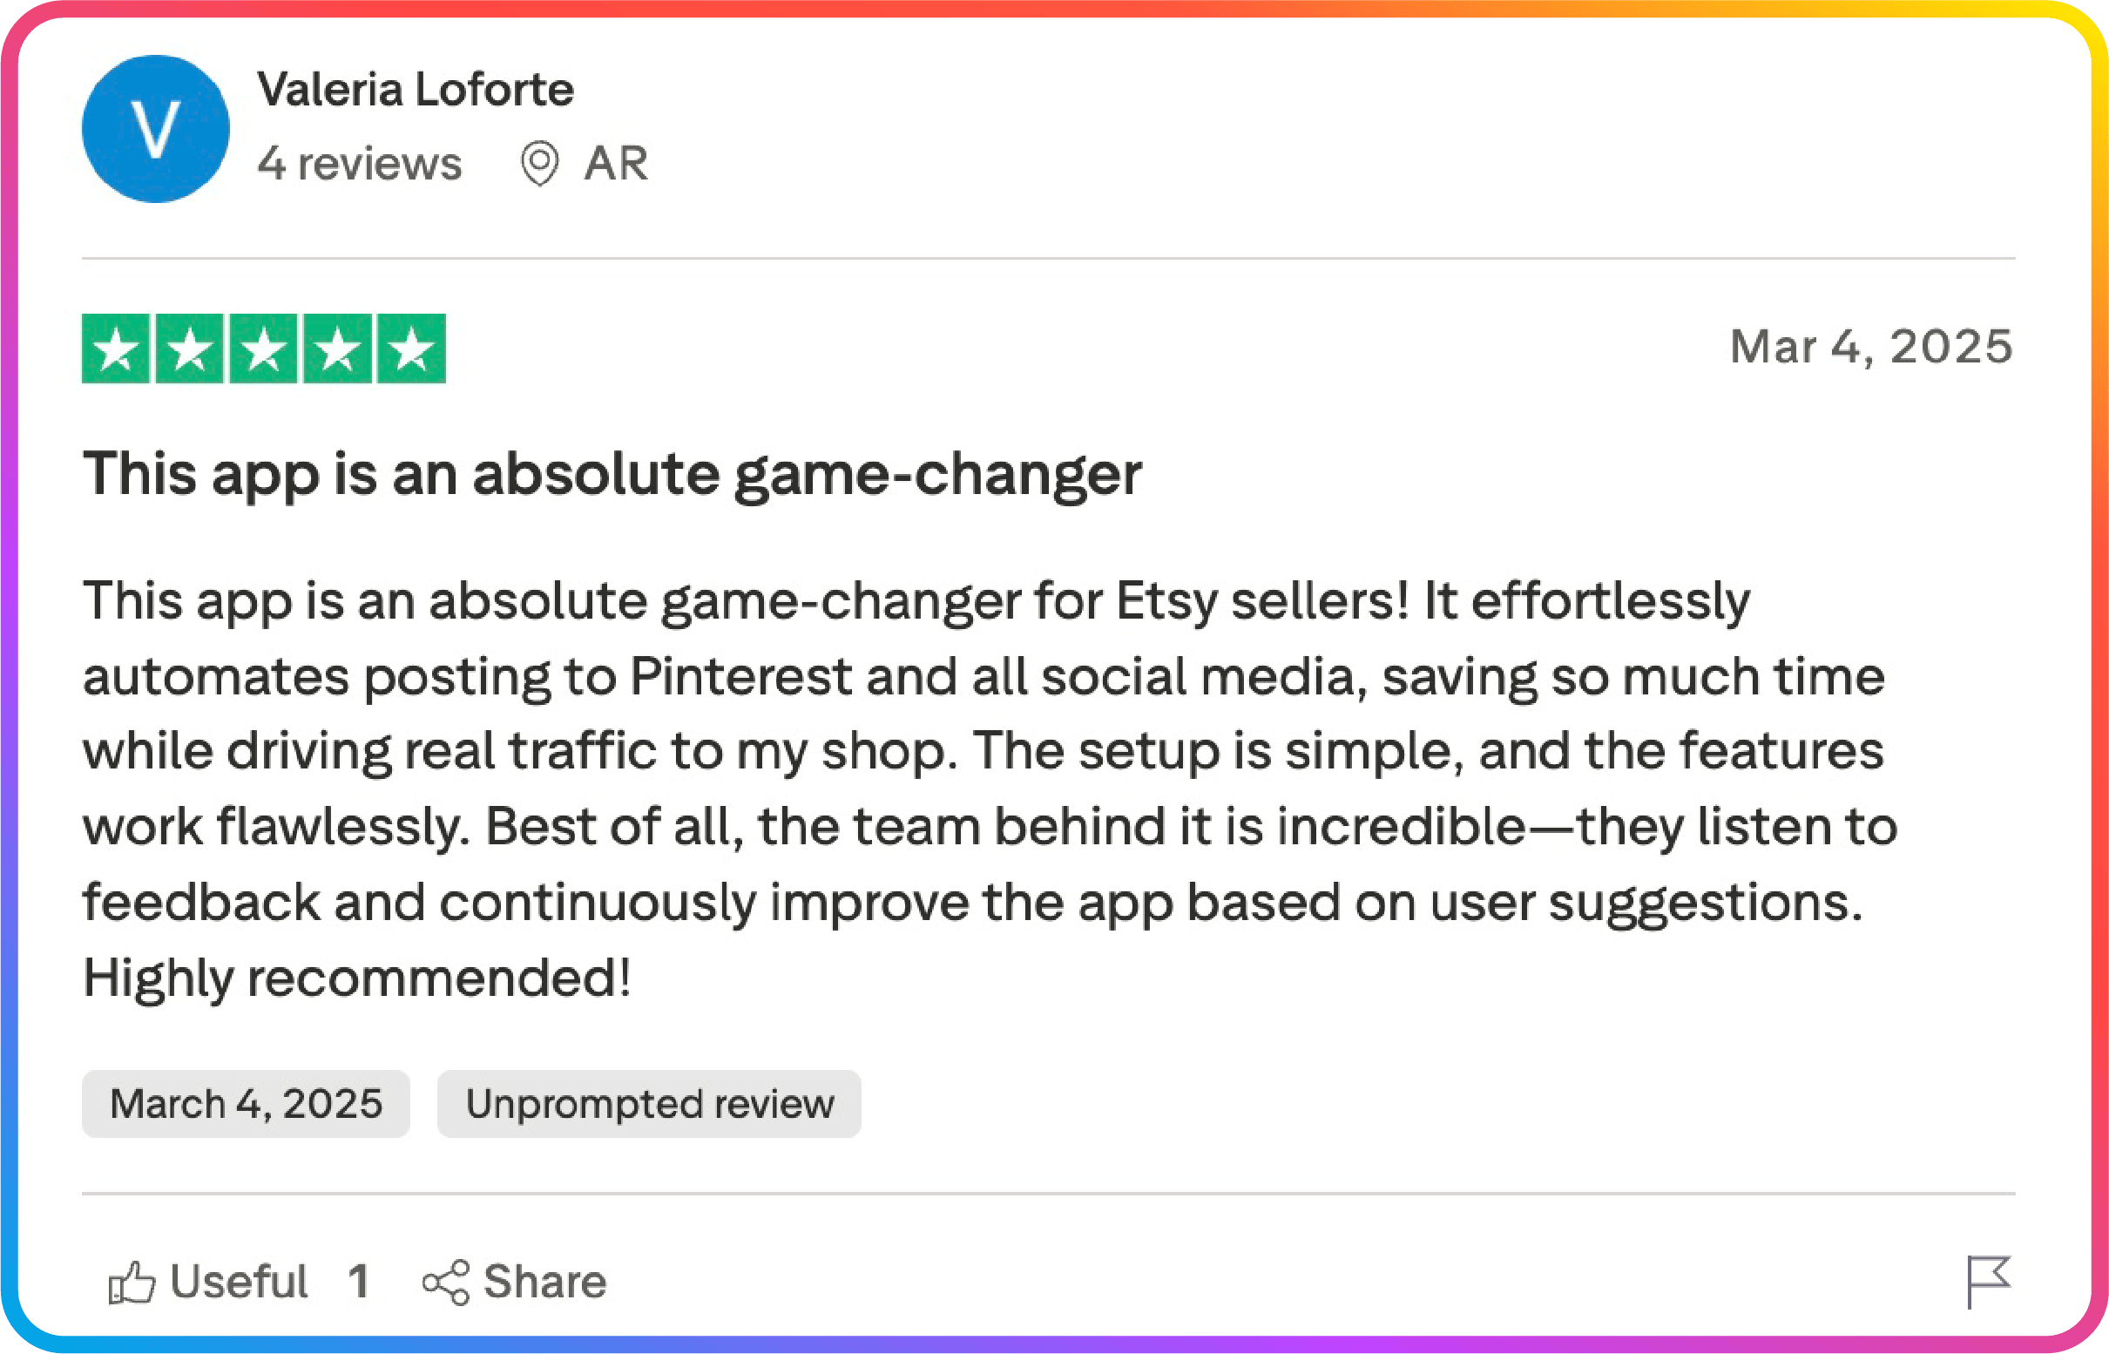
Task: Click the AR country code
Action: click(616, 164)
